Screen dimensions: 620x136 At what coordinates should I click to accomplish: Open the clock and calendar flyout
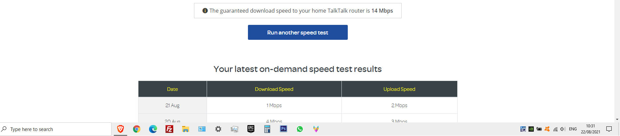pos(590,129)
